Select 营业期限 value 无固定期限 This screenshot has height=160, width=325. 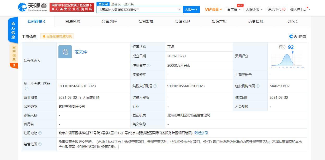tap(91, 97)
